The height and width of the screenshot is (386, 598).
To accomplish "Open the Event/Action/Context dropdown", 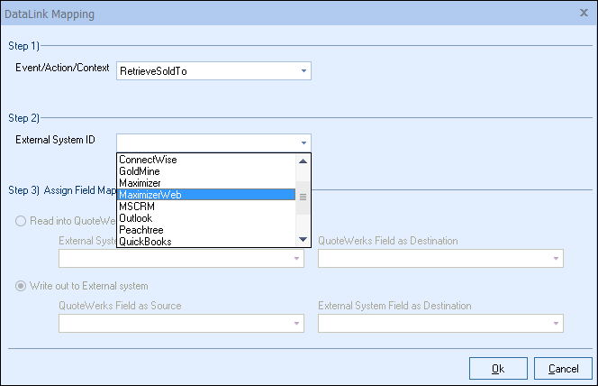I will tap(304, 70).
